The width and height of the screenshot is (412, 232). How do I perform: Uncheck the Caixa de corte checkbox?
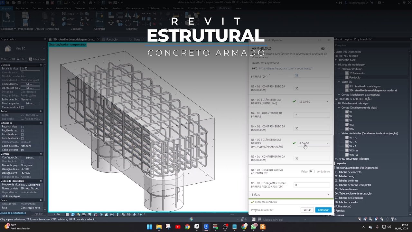[22, 150]
